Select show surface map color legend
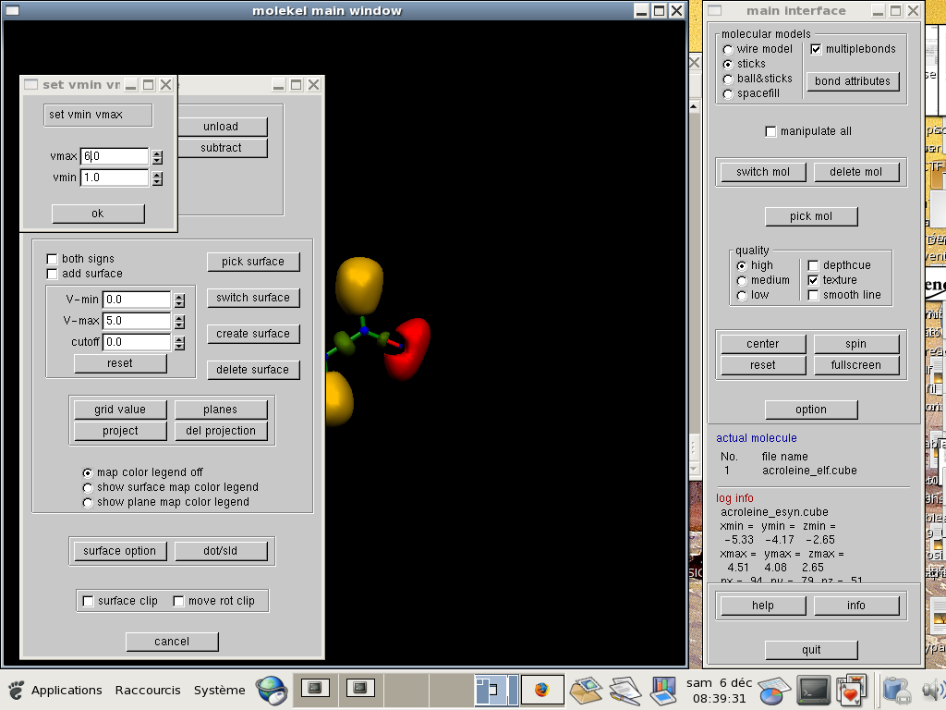Screen dimensions: 946x710 pos(88,488)
